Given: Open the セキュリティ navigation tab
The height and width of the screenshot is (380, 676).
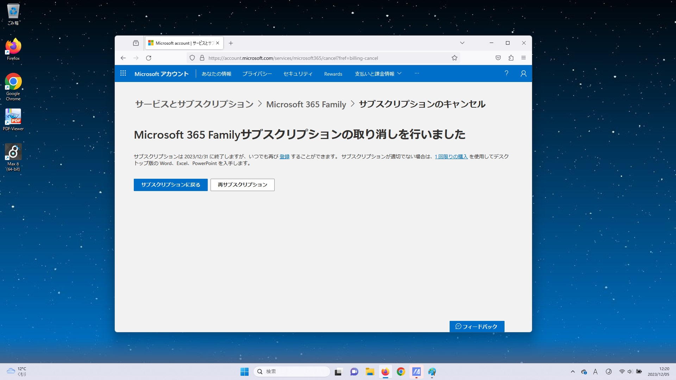Looking at the screenshot, I should click(x=298, y=74).
